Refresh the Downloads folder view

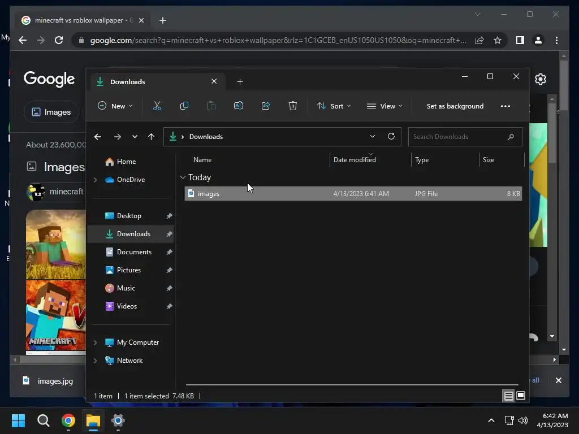391,137
